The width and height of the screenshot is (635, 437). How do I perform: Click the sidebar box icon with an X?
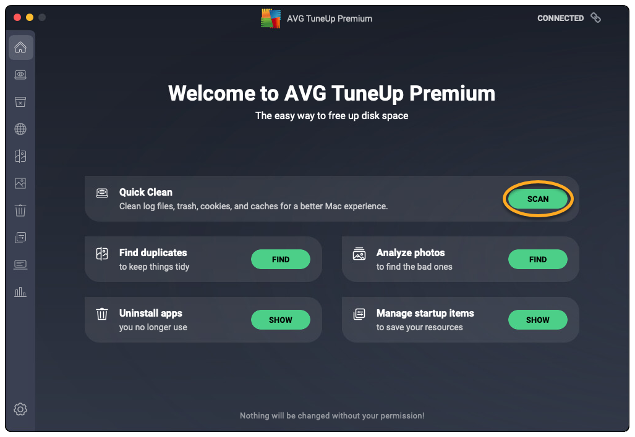[x=20, y=102]
